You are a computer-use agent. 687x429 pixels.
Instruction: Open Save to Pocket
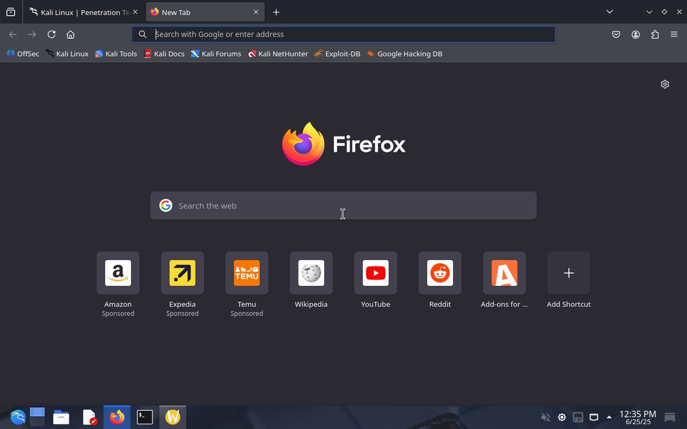pos(616,34)
